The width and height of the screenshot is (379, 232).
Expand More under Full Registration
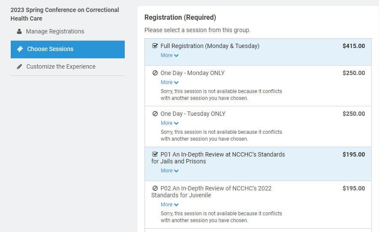pos(169,55)
